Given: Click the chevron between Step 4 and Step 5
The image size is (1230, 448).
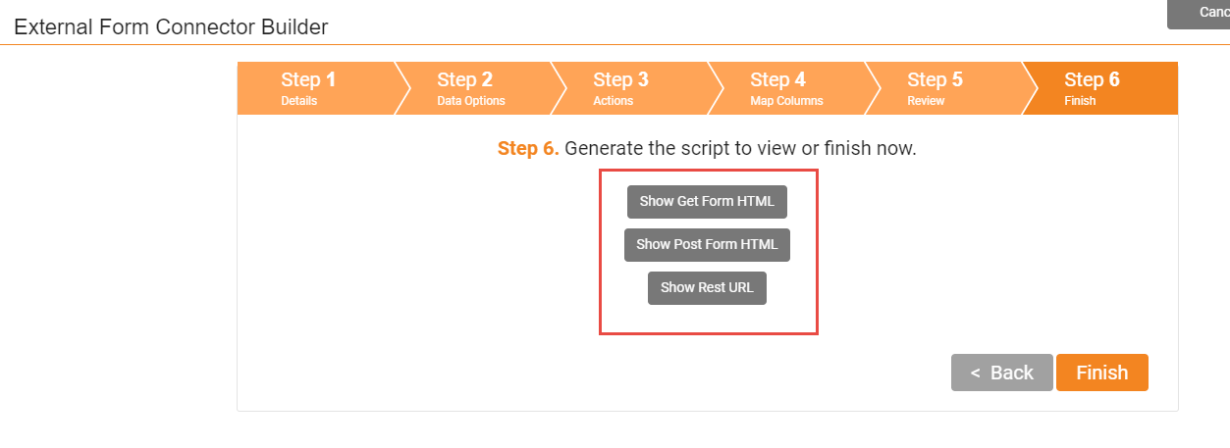Looking at the screenshot, I should coord(873,88).
